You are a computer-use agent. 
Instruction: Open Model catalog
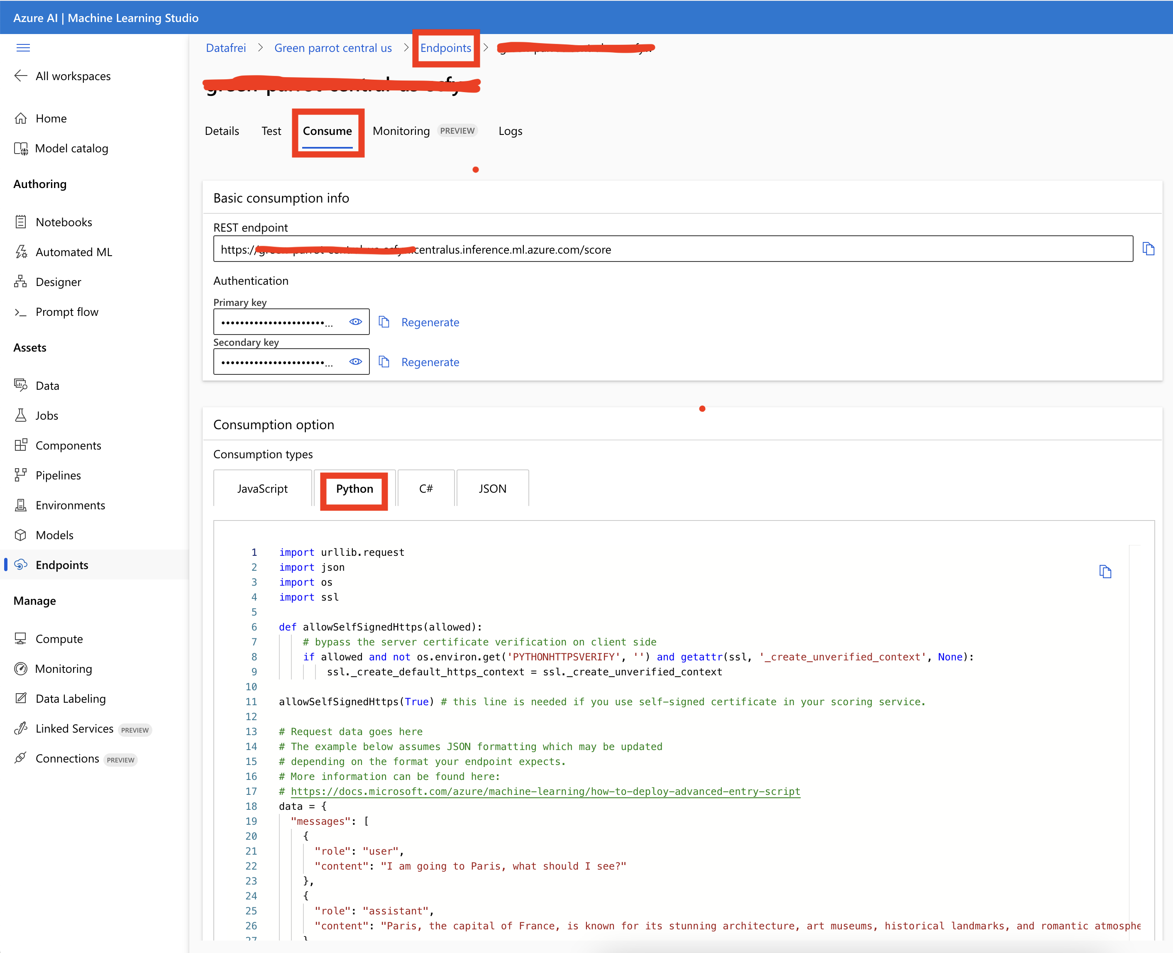tap(61, 148)
